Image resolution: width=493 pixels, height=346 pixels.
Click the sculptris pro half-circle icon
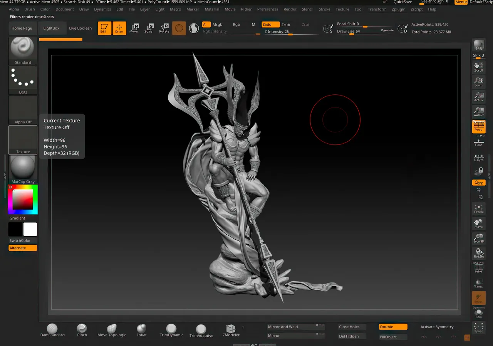point(194,28)
